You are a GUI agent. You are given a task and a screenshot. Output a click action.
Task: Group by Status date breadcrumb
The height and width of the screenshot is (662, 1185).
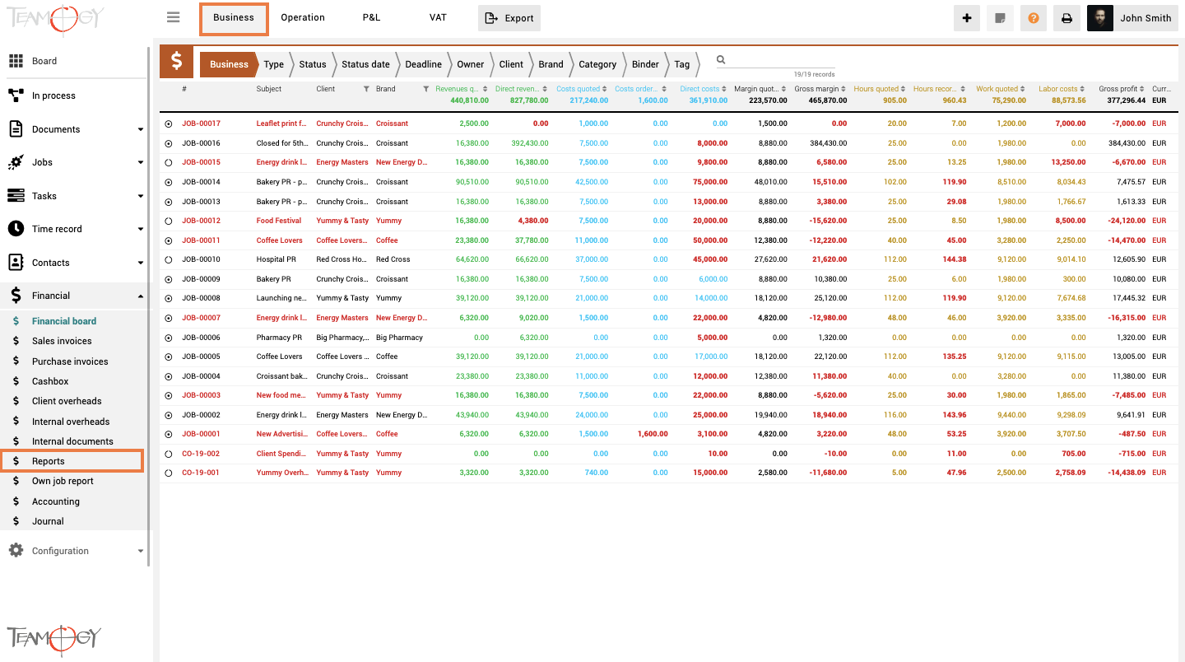[x=365, y=64]
